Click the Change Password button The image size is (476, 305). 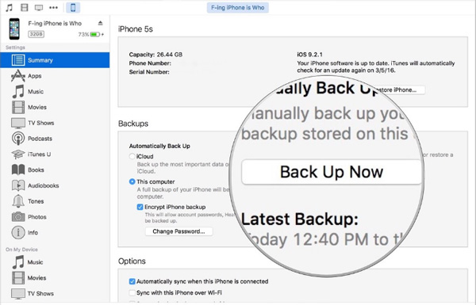click(x=178, y=231)
